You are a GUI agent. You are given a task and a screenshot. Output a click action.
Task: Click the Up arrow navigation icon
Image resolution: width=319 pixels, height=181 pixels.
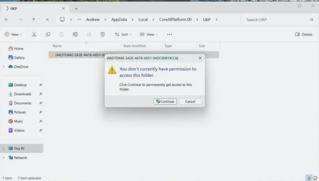click(34, 20)
